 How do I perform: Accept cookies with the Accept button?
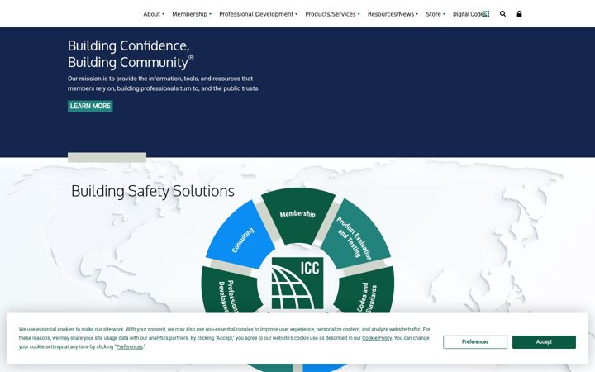[x=544, y=342]
